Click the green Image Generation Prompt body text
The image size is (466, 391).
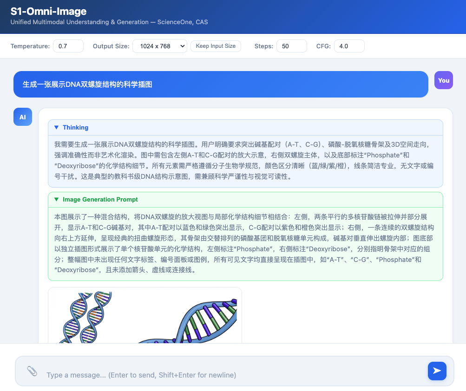pos(245,243)
